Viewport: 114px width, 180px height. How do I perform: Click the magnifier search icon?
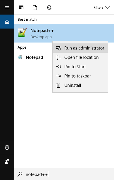tap(20, 174)
